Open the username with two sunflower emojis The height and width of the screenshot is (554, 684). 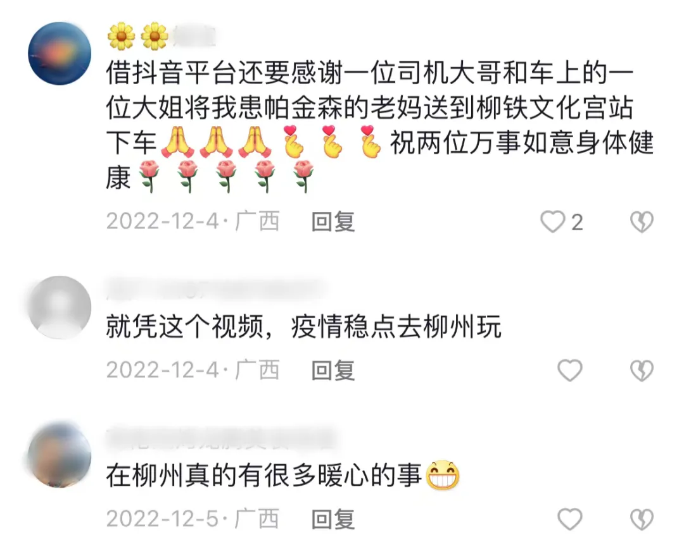pos(162,35)
